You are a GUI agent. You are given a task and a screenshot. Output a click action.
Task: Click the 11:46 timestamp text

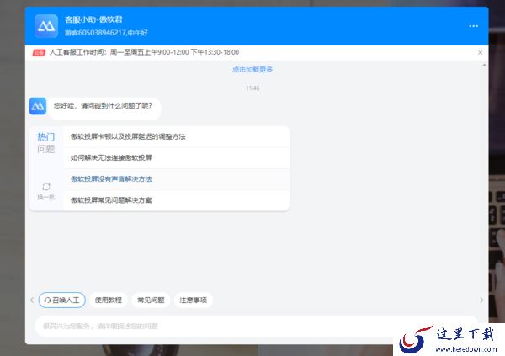[252, 88]
